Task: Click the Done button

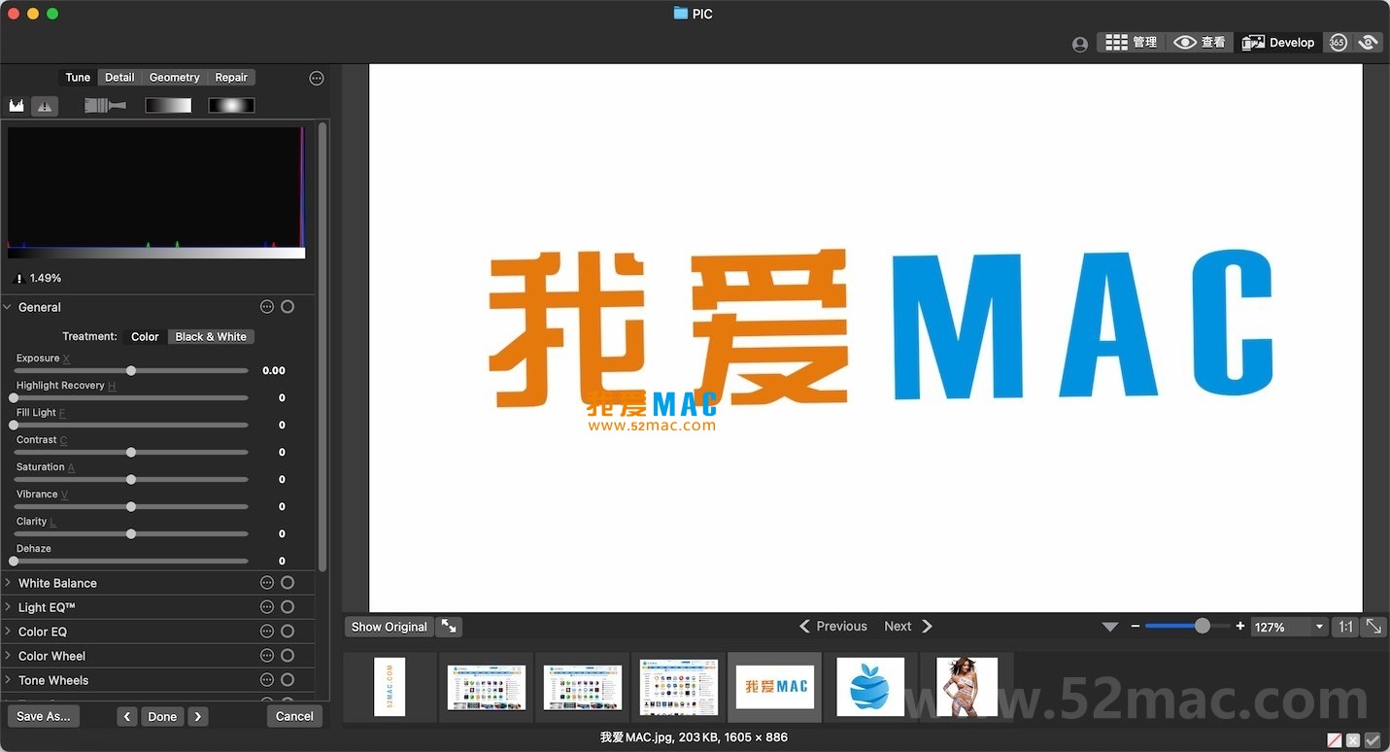Action: pos(162,716)
